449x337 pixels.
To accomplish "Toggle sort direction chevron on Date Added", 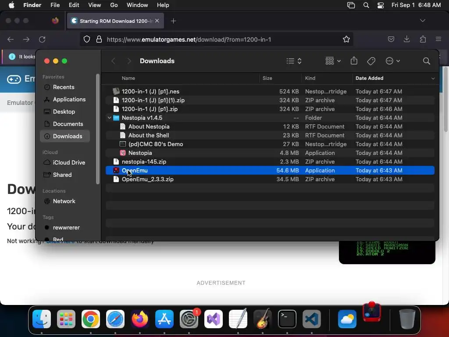I will pos(433,78).
